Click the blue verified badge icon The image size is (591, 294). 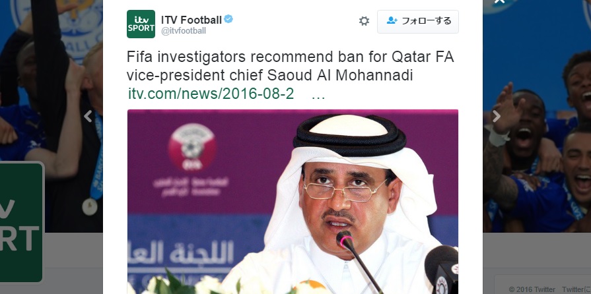(228, 19)
